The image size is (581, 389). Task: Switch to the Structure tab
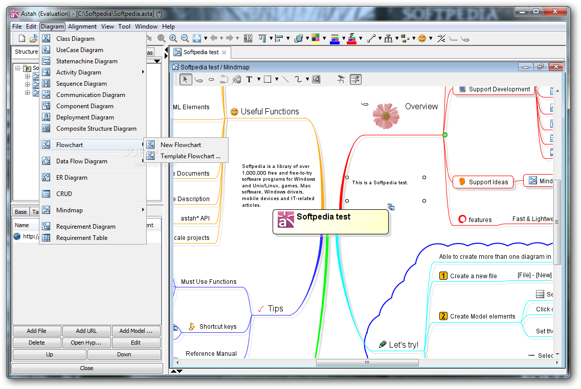pos(26,52)
